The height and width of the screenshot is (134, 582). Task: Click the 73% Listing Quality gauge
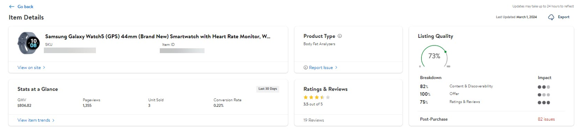point(434,56)
